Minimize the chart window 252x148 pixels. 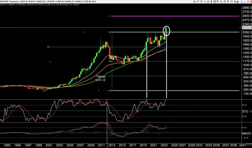click(x=245, y=2)
